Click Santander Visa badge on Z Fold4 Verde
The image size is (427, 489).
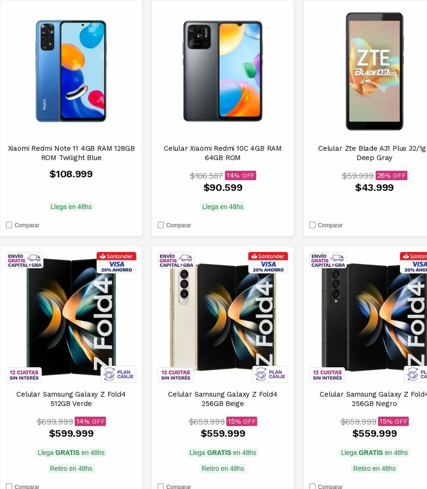(116, 263)
